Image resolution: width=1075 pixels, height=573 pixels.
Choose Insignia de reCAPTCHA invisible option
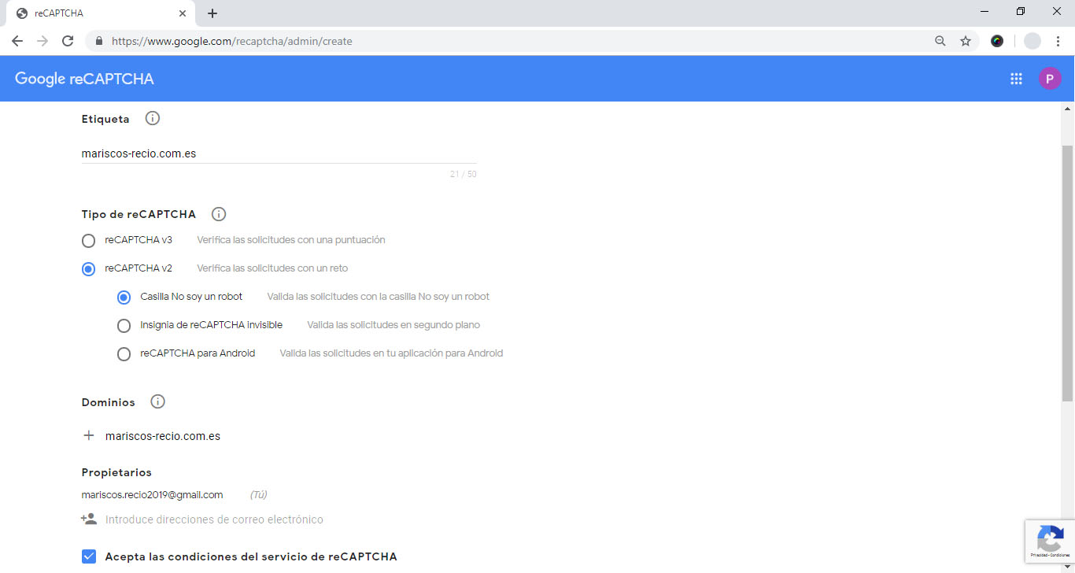124,325
